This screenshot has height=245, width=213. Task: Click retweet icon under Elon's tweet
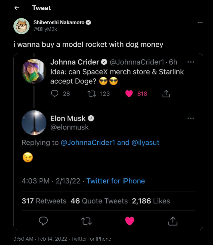point(87,221)
